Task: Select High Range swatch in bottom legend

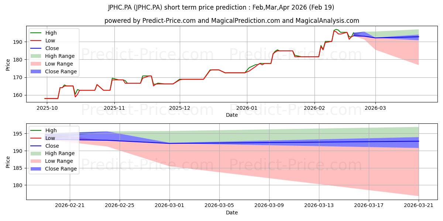Action: 36,154
